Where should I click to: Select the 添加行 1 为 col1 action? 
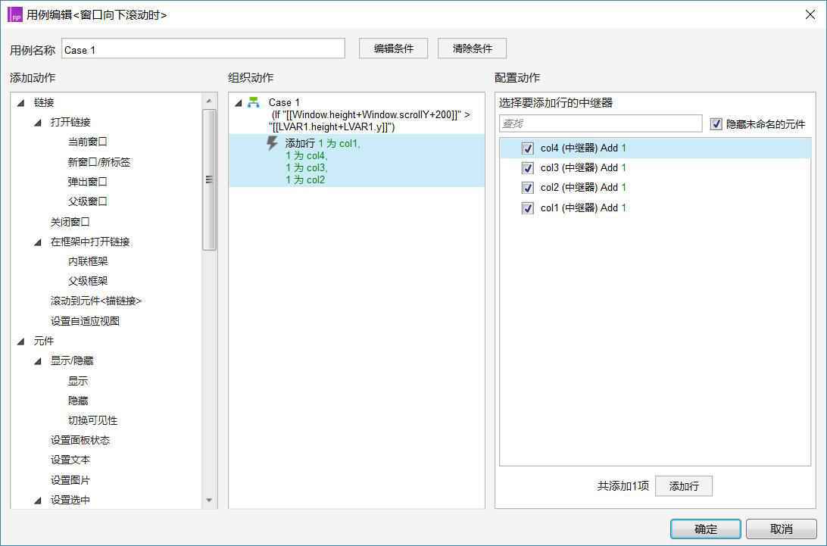pyautogui.click(x=357, y=161)
